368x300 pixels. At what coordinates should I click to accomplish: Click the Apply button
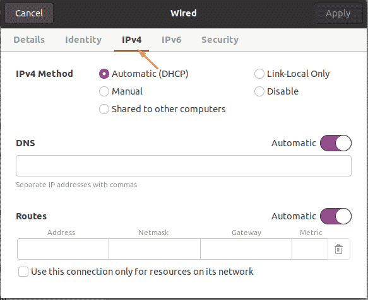[x=338, y=13]
